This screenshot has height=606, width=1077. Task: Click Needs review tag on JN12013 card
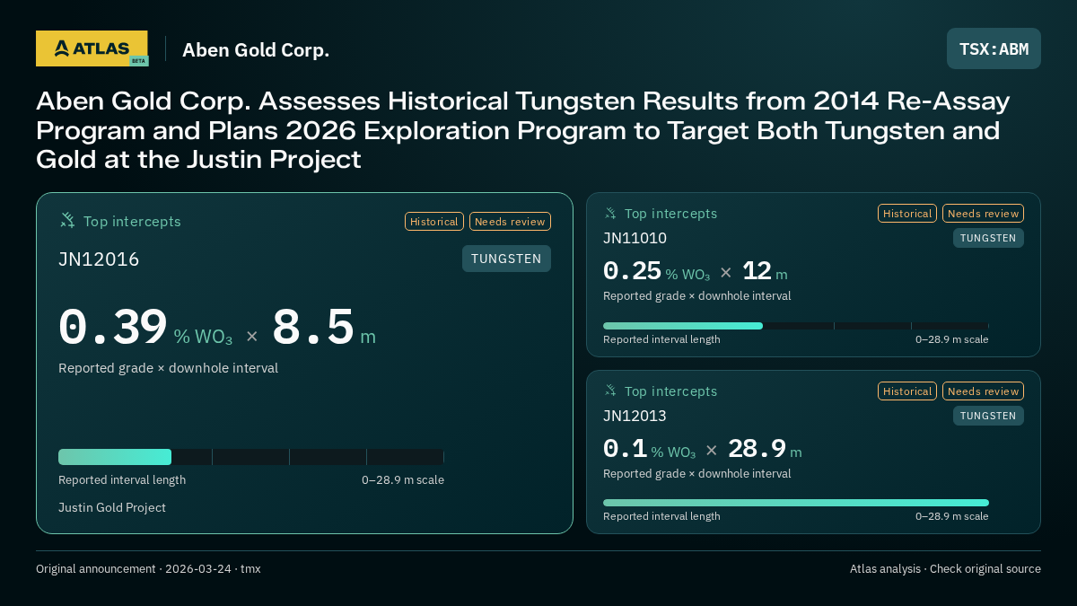pyautogui.click(x=983, y=391)
